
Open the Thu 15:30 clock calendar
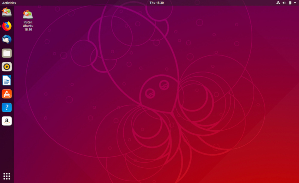coord(157,3)
